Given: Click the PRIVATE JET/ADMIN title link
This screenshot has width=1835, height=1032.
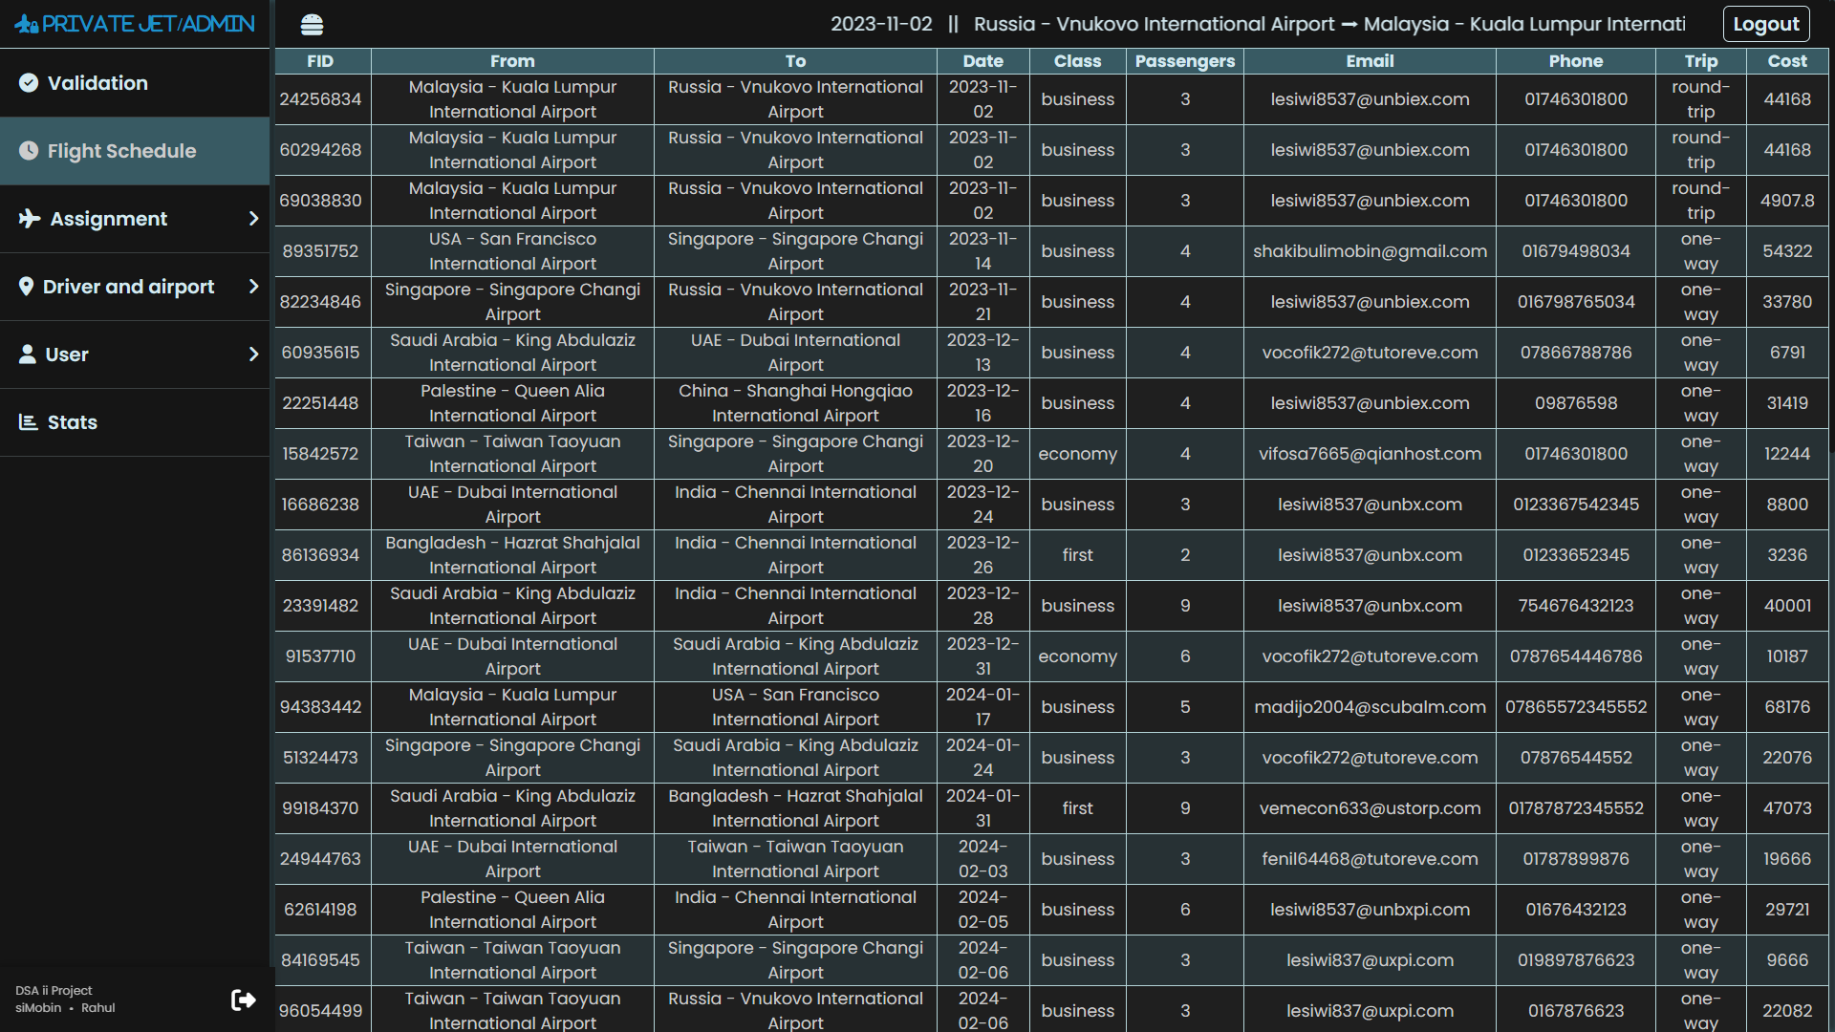Looking at the screenshot, I should click(148, 24).
